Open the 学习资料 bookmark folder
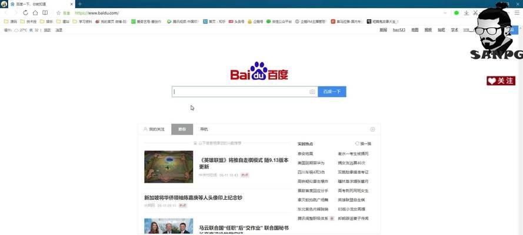 (82, 22)
